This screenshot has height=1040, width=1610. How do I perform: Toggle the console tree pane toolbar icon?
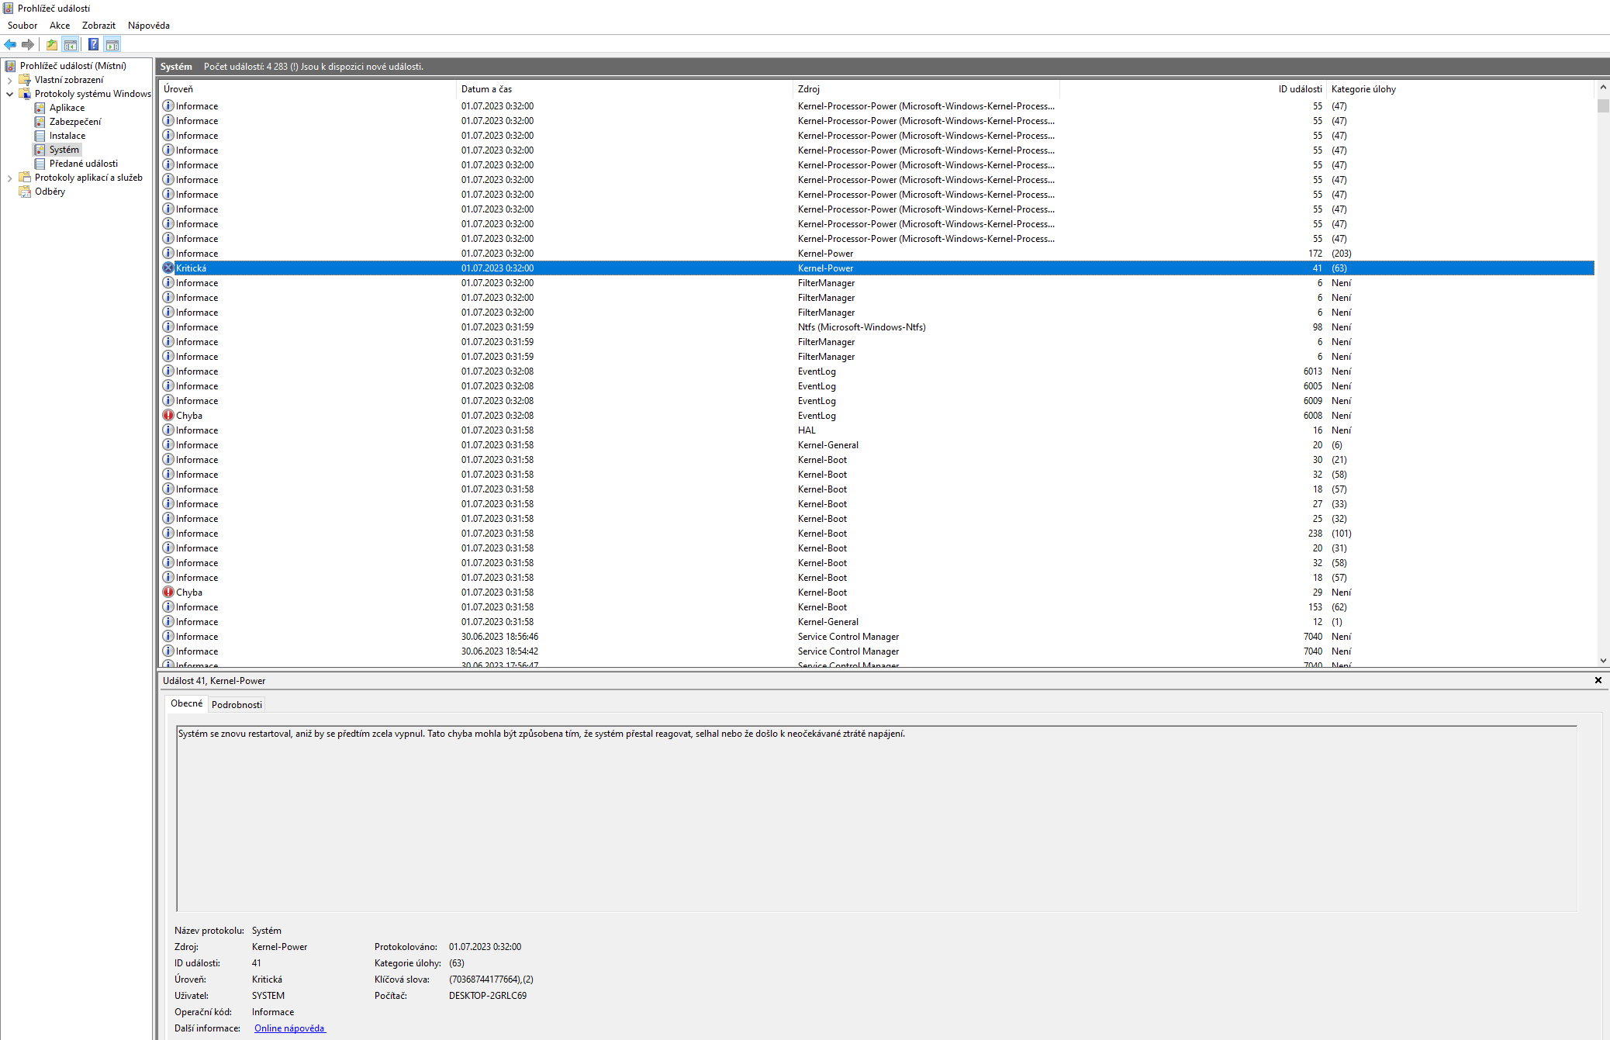point(71,44)
